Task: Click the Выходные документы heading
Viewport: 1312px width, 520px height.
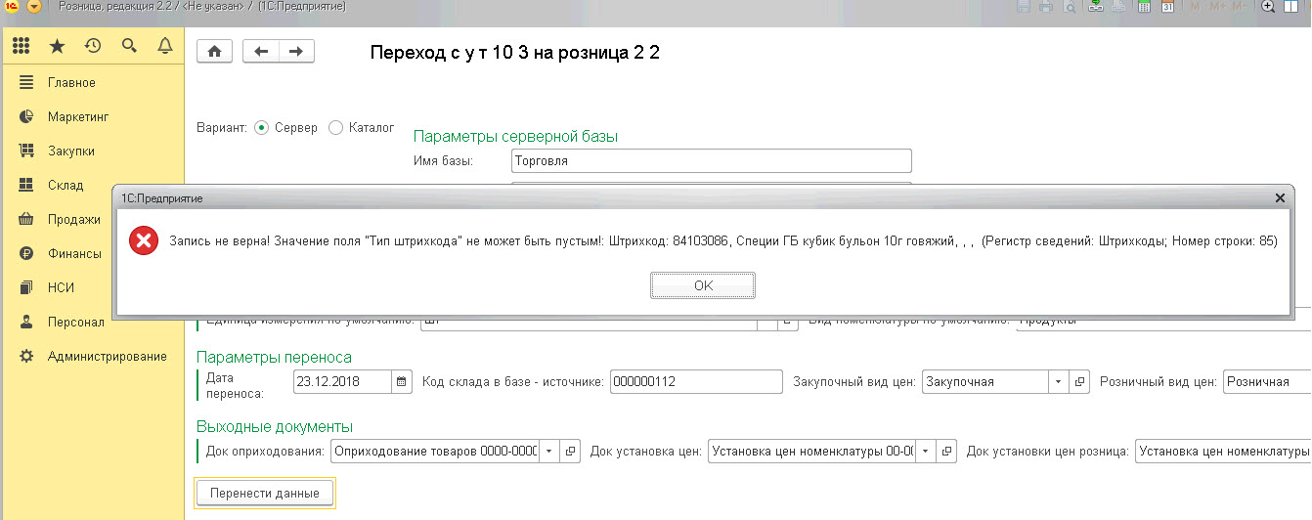Action: point(274,426)
